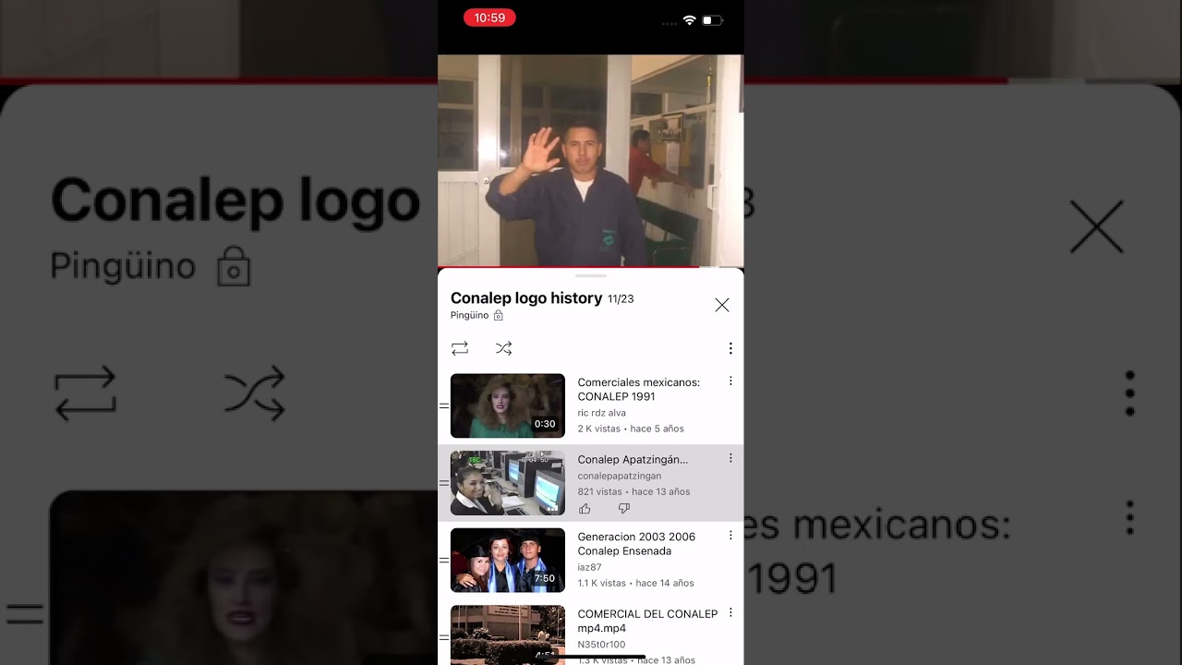Image resolution: width=1182 pixels, height=665 pixels.
Task: Toggle the playlist loop icon in the phone panel
Action: 460,348
